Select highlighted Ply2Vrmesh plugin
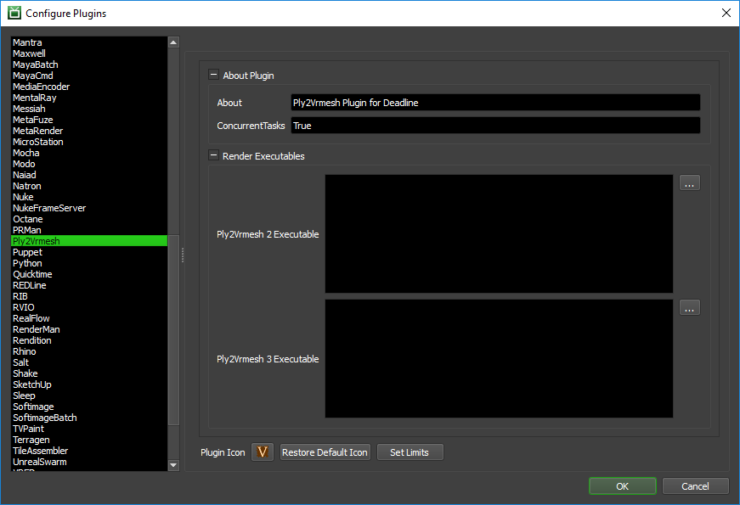This screenshot has height=505, width=740. [x=89, y=241]
